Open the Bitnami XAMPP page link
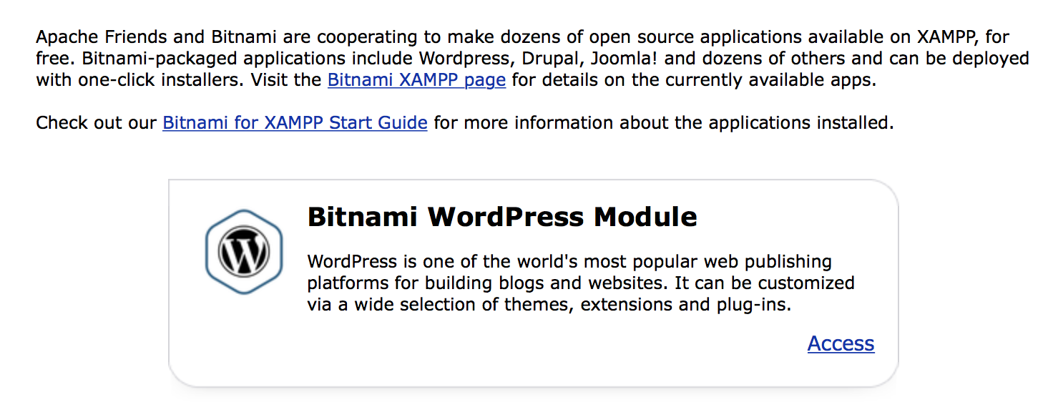1053x415 pixels. tap(416, 80)
